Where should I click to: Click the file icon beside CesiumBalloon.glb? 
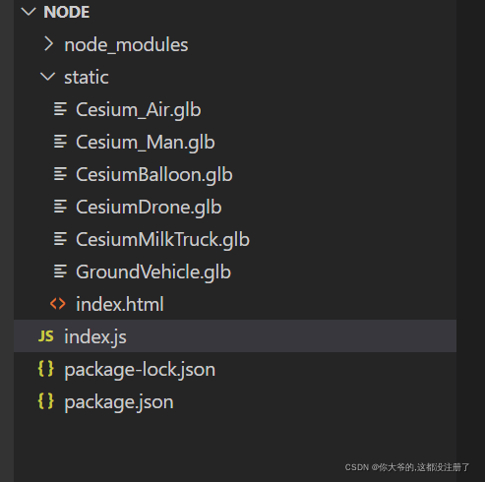(x=60, y=174)
